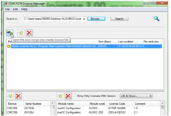The width and height of the screenshot is (171, 116).
Task: Sort by the Size (Byte) column header
Action: 107,42
